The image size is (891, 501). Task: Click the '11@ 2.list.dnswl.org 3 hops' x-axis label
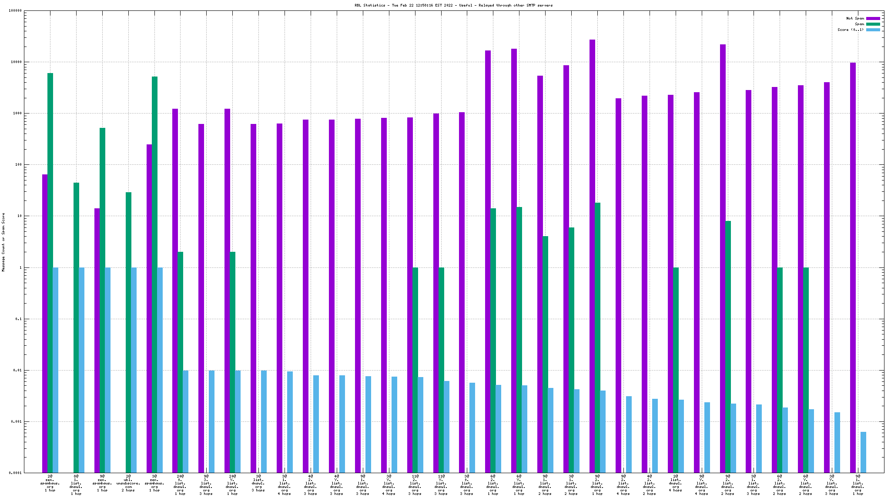(x=415, y=485)
